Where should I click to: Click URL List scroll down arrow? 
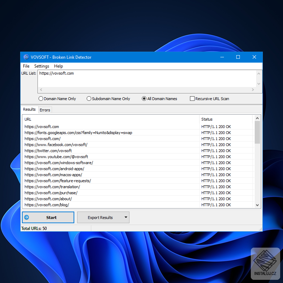(x=259, y=84)
